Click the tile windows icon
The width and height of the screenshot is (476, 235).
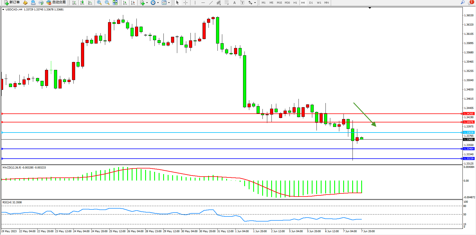[x=115, y=3]
